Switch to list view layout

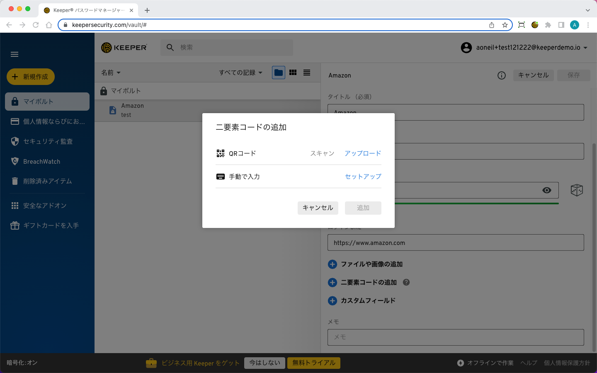click(x=307, y=73)
